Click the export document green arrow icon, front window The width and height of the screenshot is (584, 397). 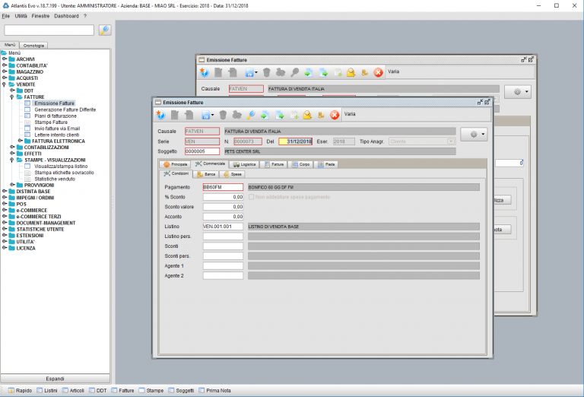(x=280, y=115)
